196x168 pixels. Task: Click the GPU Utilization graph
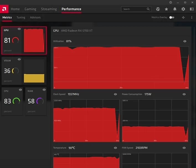121,68
